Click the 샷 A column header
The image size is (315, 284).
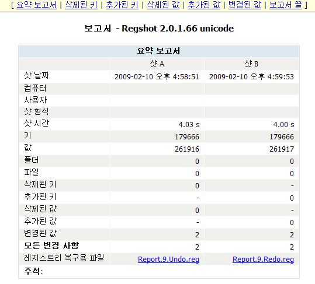[157, 64]
